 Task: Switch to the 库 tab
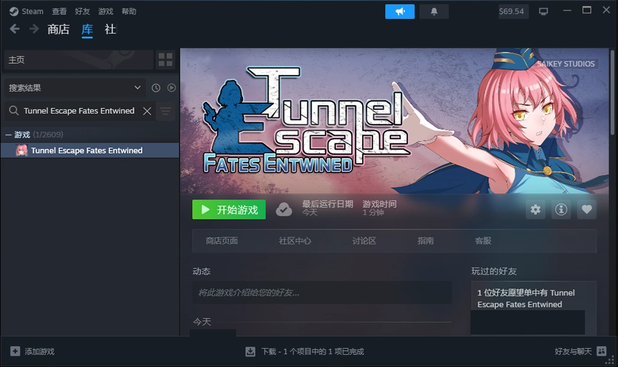coord(87,29)
